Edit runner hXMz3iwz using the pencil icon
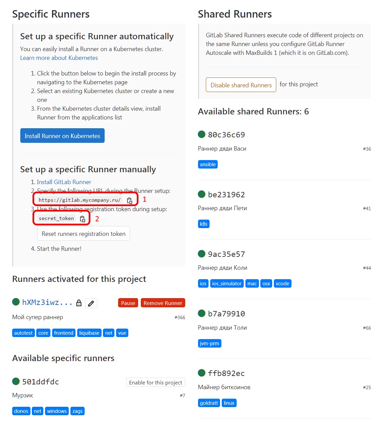Viewport: 391px width, 422px height. pos(91,303)
